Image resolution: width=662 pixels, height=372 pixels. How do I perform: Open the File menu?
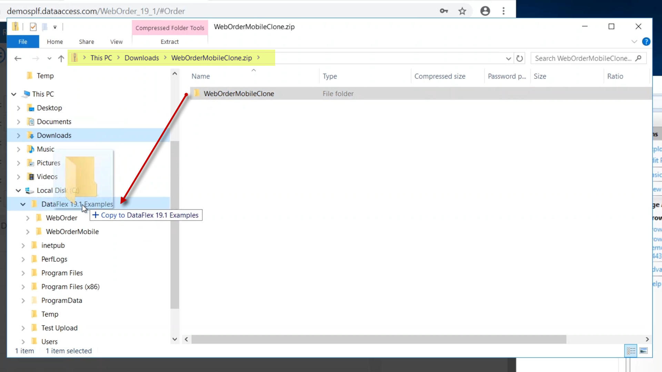[23, 42]
